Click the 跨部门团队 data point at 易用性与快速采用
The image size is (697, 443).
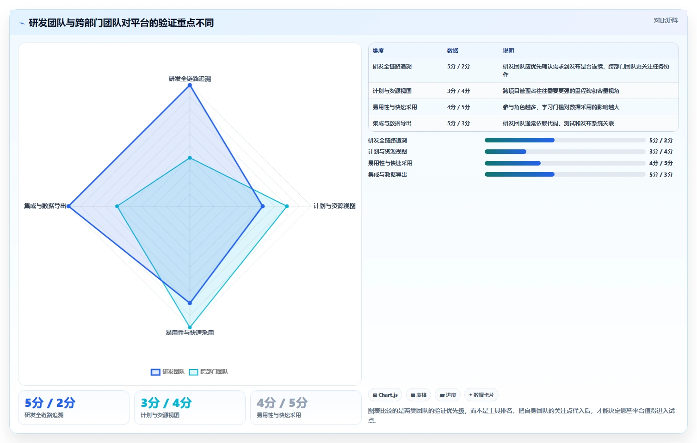pyautogui.click(x=190, y=327)
